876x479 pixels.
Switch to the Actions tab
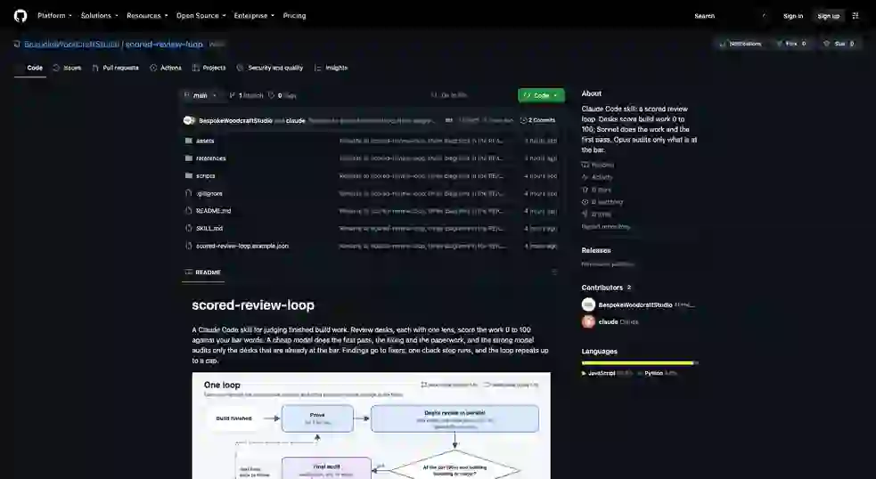(x=166, y=68)
